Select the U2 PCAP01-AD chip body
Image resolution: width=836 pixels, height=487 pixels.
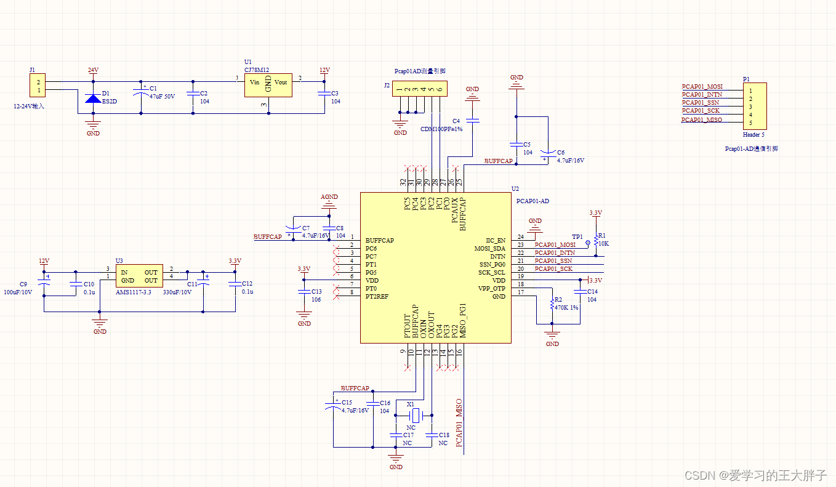[x=436, y=267]
